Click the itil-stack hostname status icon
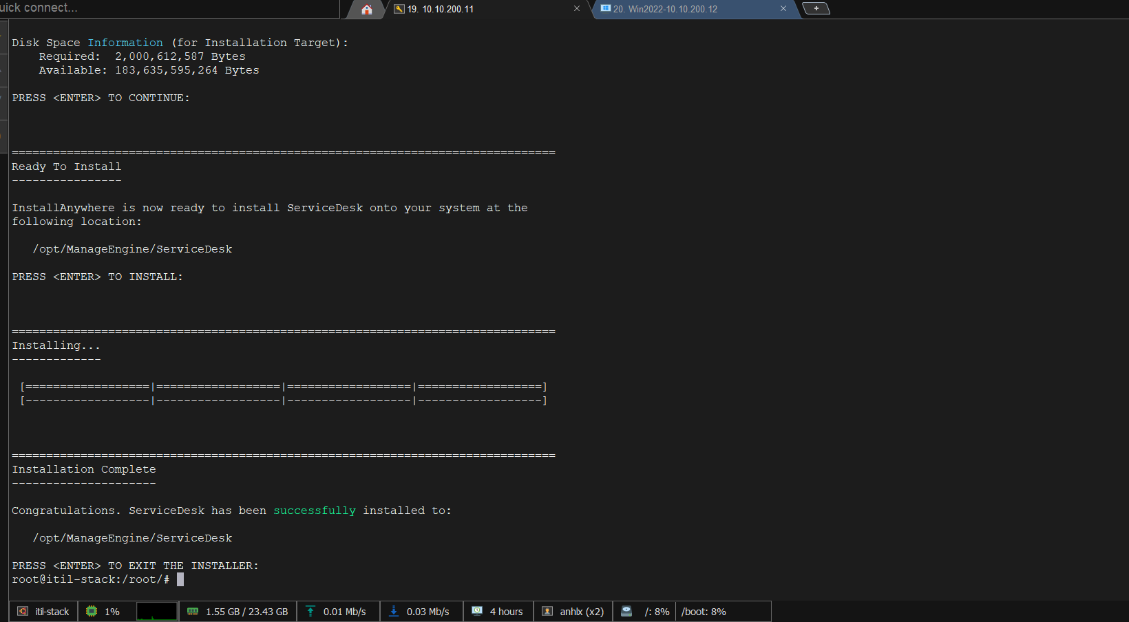1129x622 pixels. [x=23, y=611]
